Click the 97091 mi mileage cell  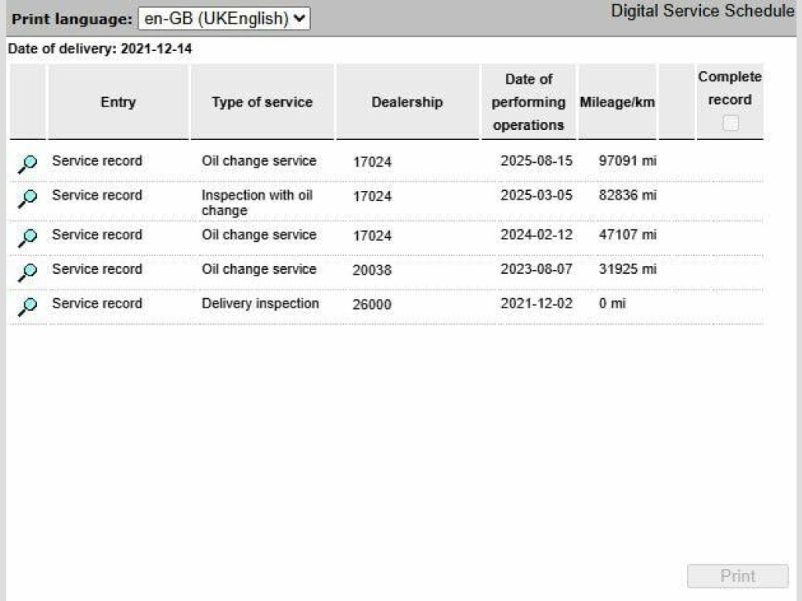[627, 160]
